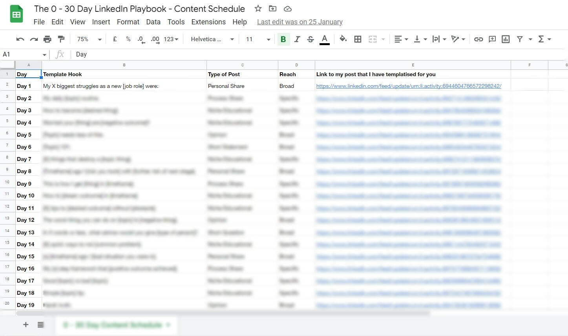Click the undo arrow icon
The width and height of the screenshot is (568, 336).
(x=20, y=39)
